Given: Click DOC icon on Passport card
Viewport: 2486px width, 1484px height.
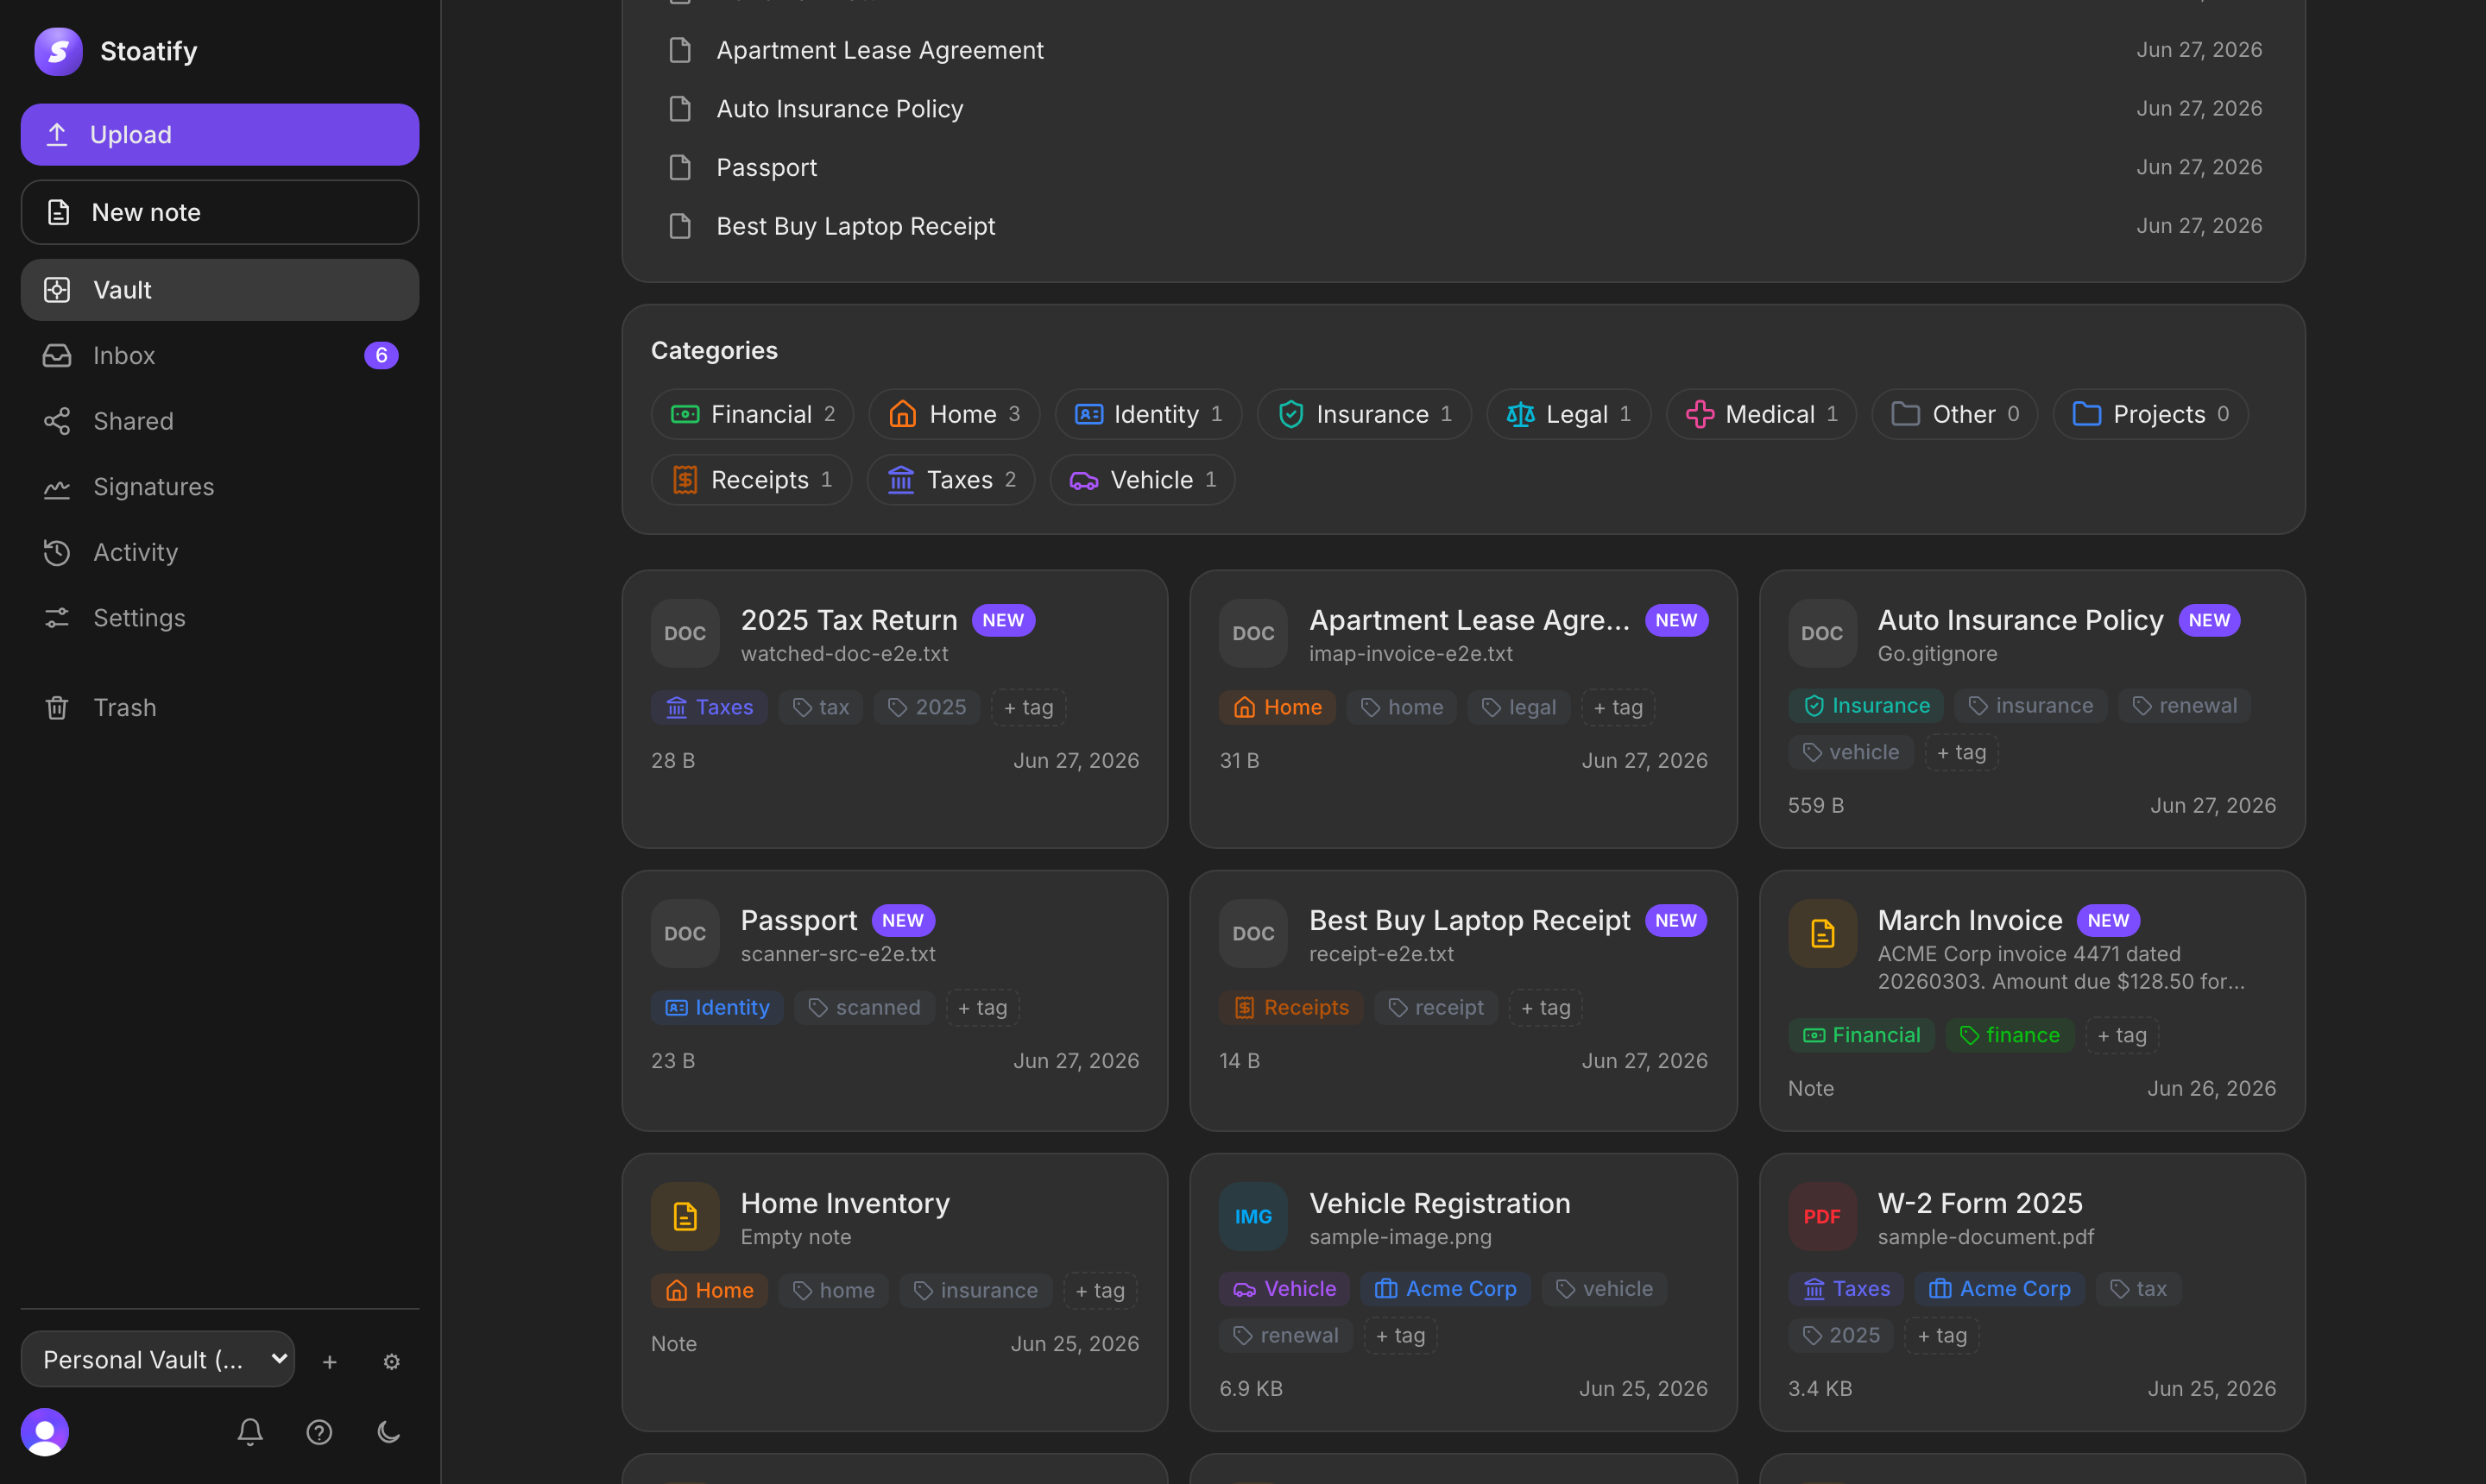Looking at the screenshot, I should click(685, 933).
